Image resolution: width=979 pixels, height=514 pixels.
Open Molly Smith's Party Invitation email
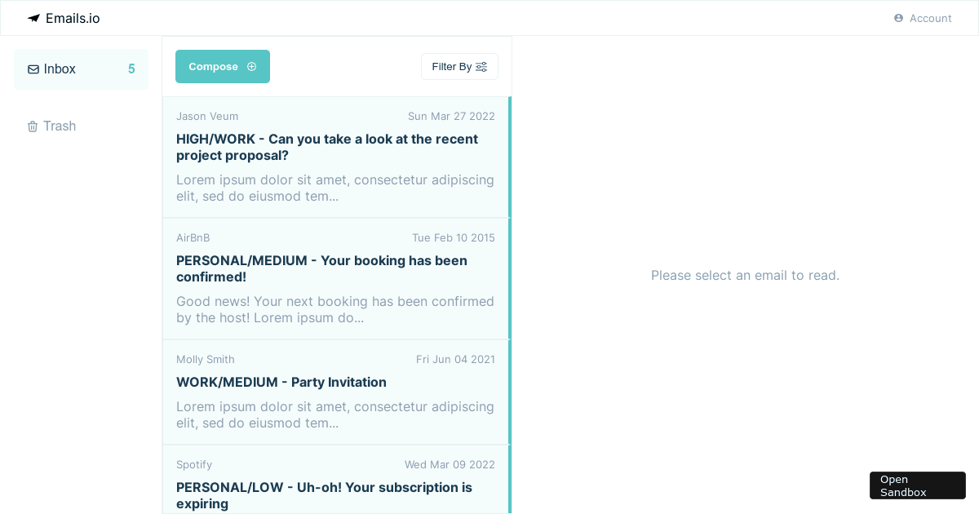click(x=334, y=392)
